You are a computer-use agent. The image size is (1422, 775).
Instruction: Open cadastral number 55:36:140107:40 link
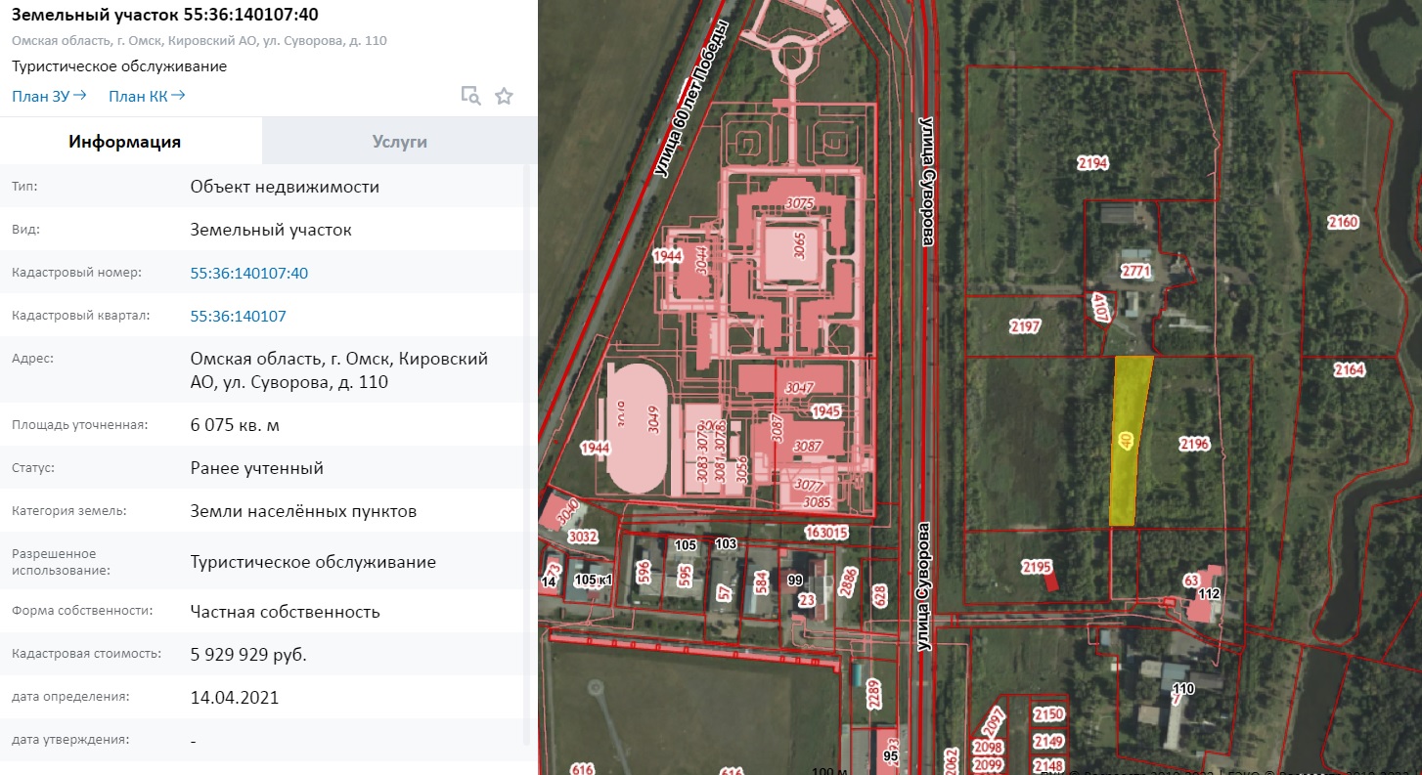coord(248,274)
